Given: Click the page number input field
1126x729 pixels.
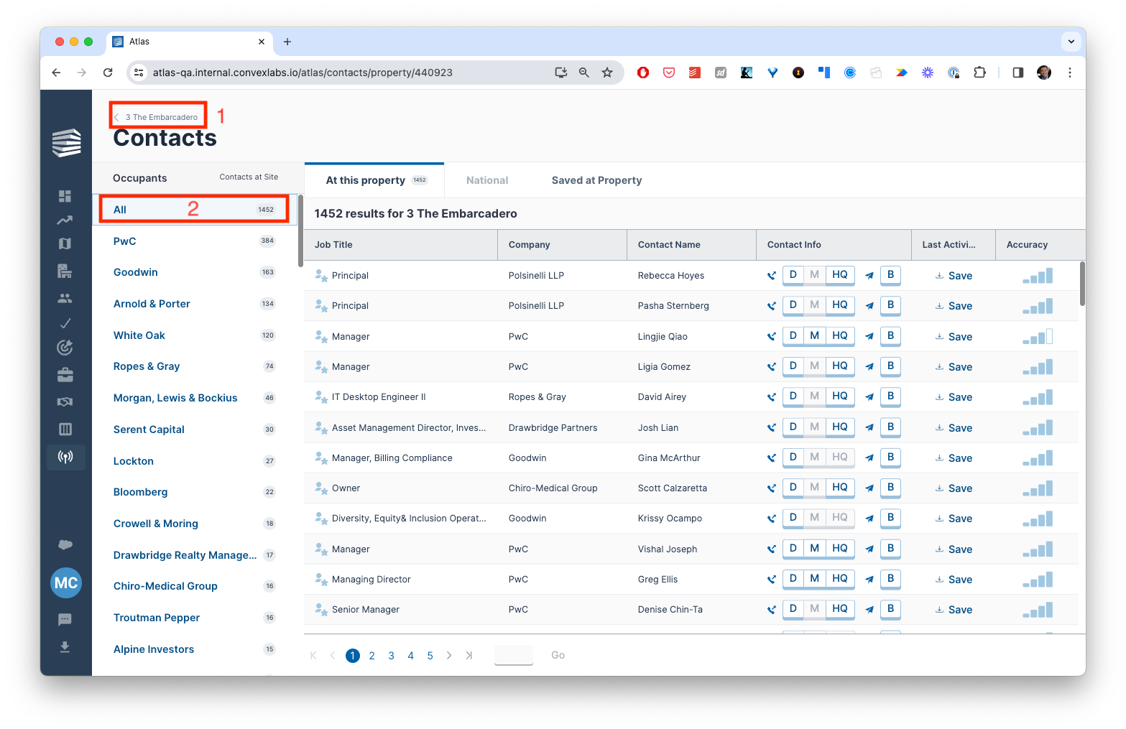Looking at the screenshot, I should (x=513, y=655).
